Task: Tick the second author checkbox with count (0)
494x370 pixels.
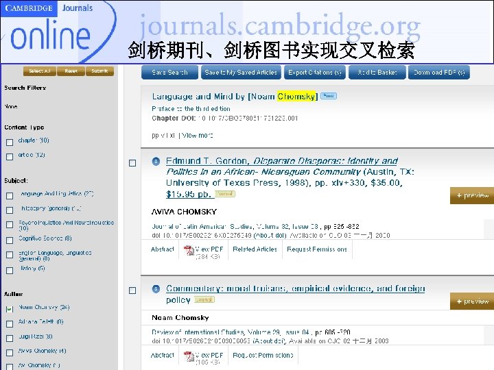Action: [x=10, y=323]
